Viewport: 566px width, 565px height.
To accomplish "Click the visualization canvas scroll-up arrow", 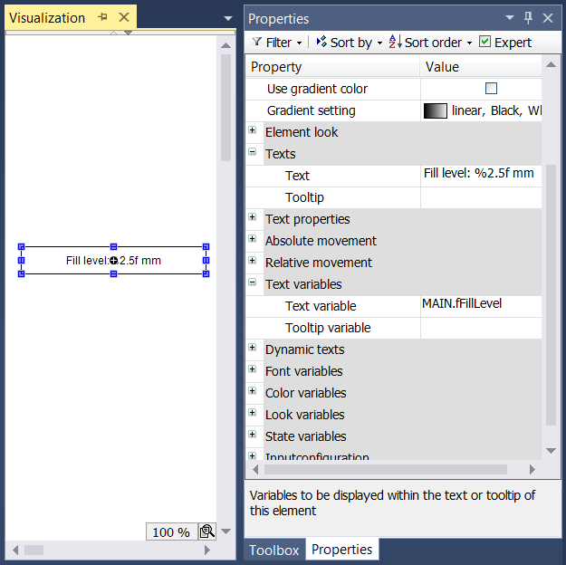I will click(x=226, y=45).
